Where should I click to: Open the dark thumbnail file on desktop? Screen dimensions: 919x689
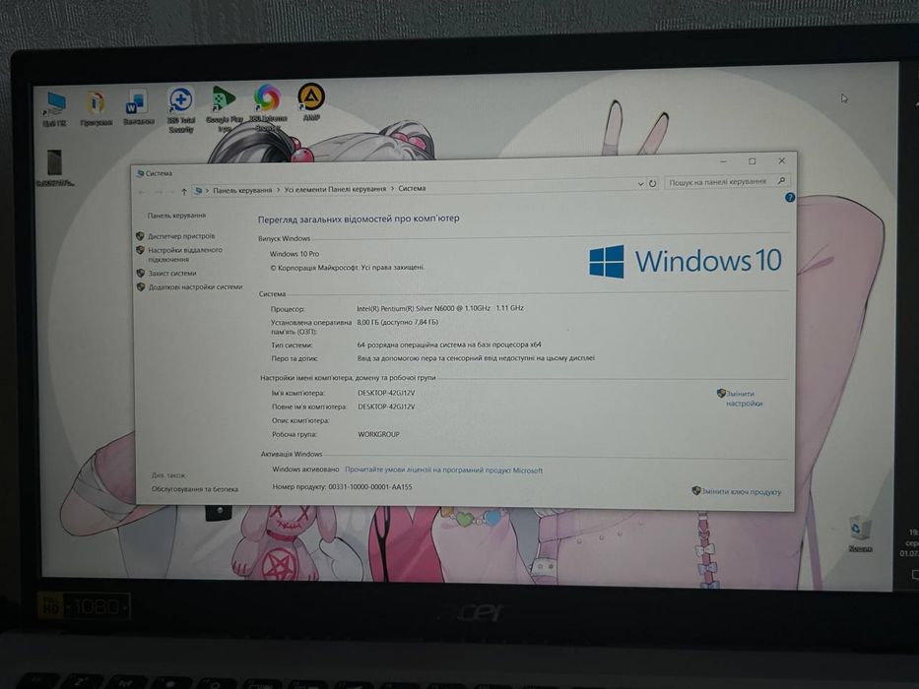(54, 167)
